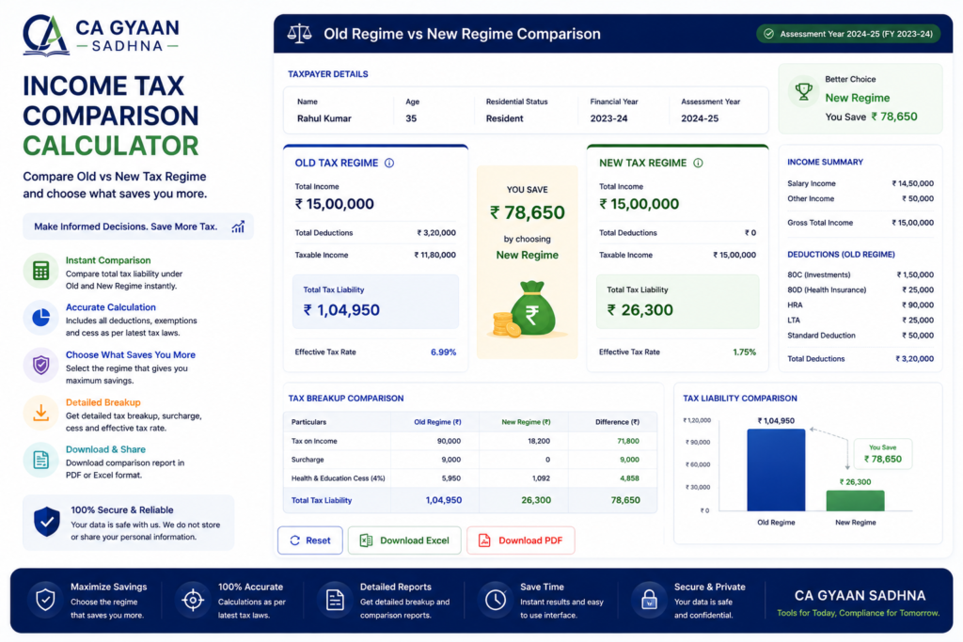Click the Accurate Calculation pie chart icon
The image size is (963, 642).
click(x=40, y=318)
